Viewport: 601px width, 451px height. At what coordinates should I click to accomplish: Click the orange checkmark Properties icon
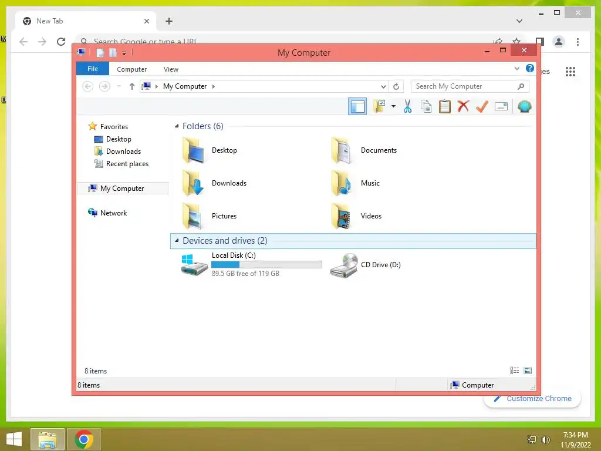482,106
